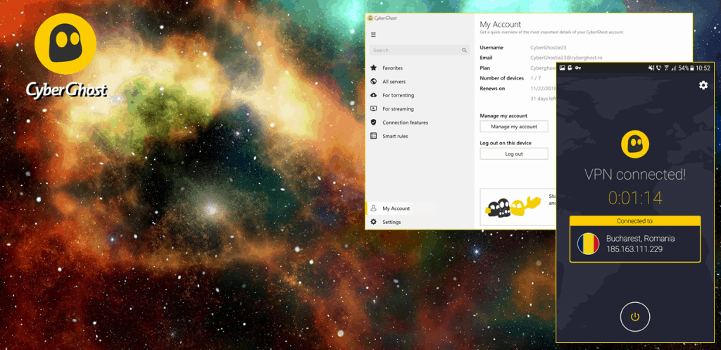721x350 pixels.
Task: Click the cloud icon beside For torrenting
Action: (373, 95)
